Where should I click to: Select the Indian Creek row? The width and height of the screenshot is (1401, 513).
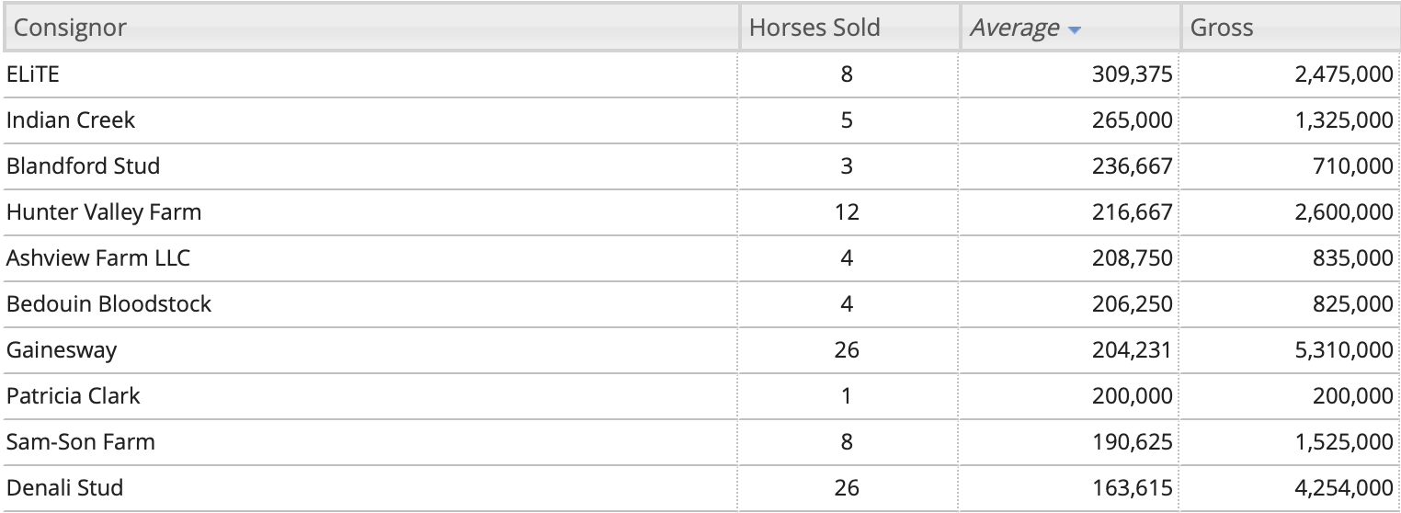coord(700,120)
